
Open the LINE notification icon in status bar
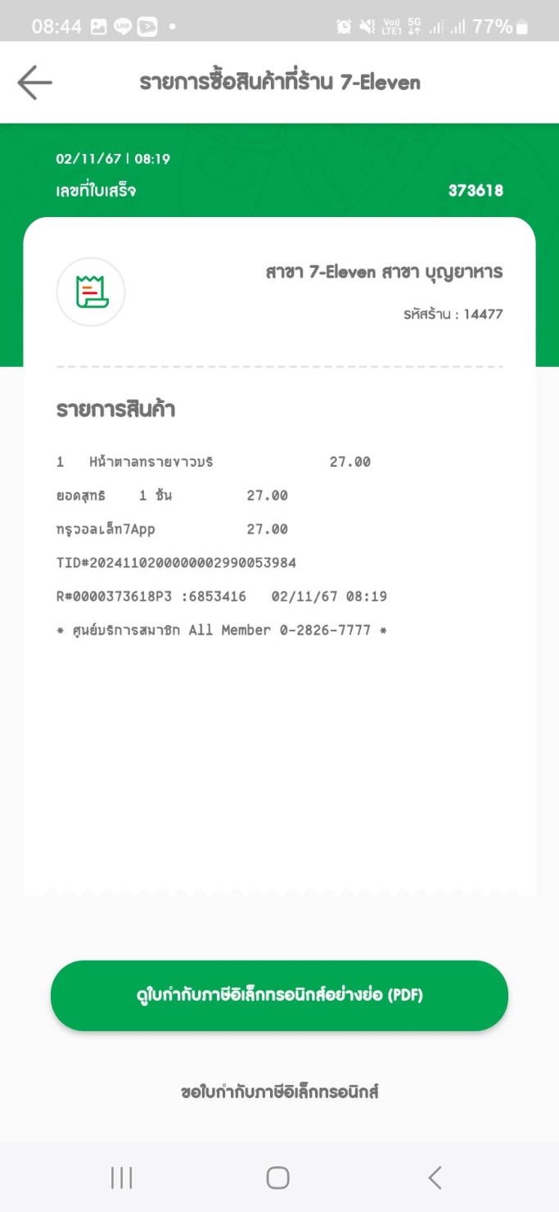coord(123,26)
